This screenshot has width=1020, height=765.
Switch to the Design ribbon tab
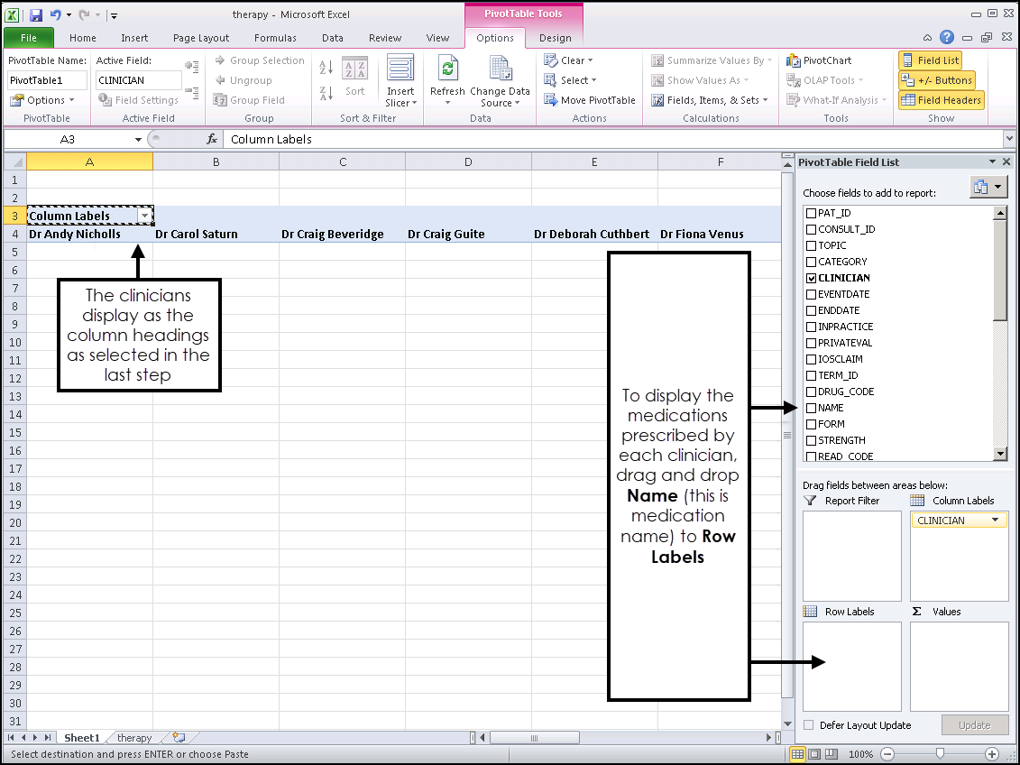point(555,38)
